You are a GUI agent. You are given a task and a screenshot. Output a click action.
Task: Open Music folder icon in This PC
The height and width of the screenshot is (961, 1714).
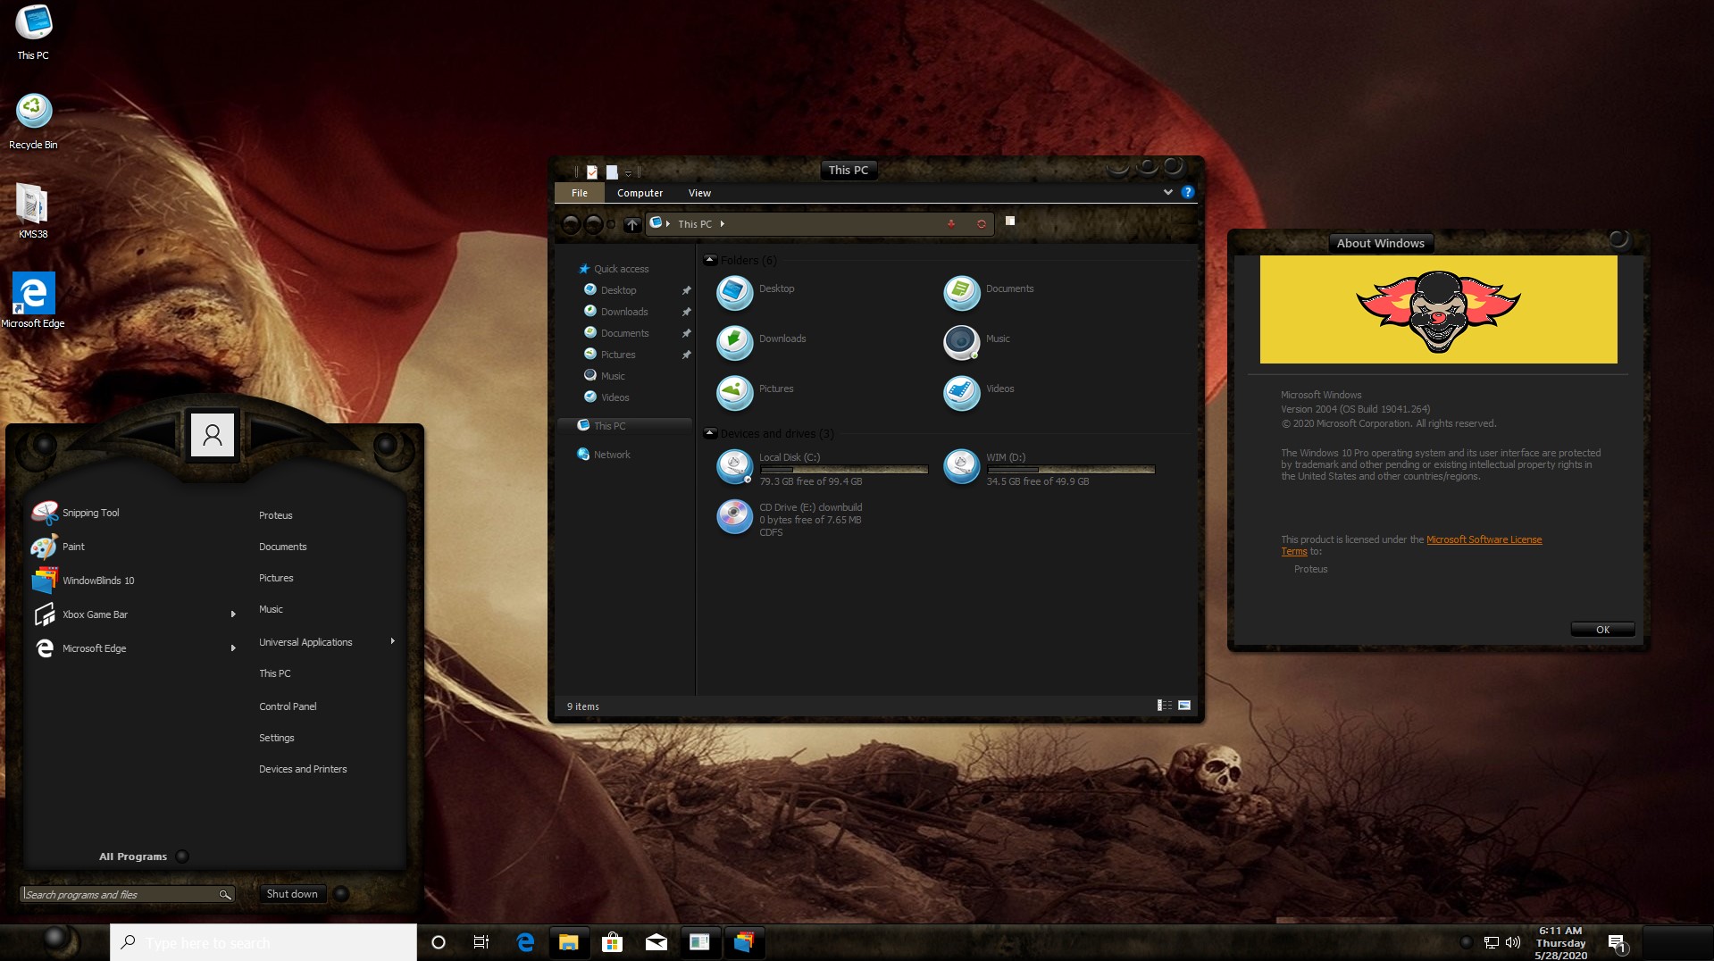pos(962,343)
